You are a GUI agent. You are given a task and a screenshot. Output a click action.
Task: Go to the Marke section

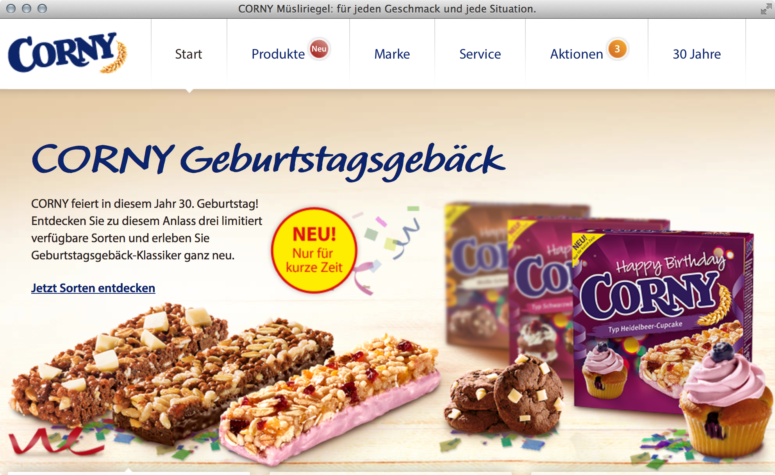392,54
